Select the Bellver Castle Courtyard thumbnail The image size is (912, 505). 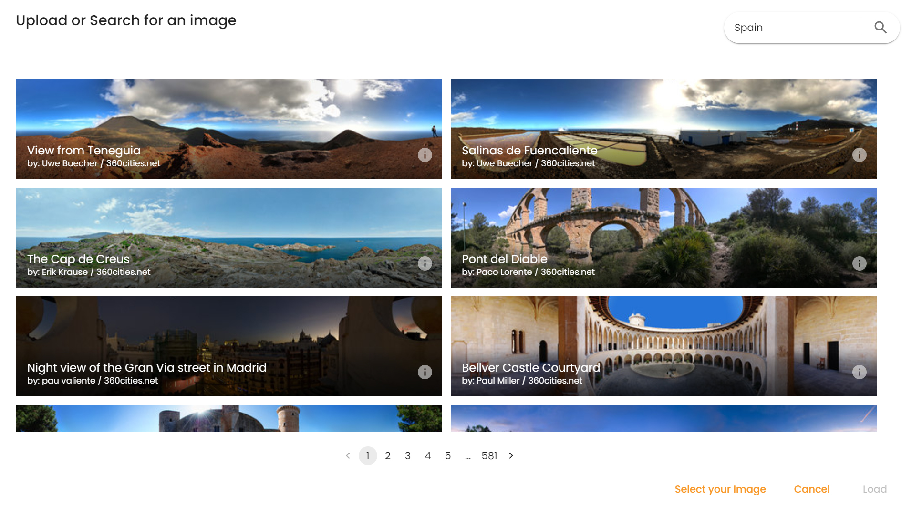point(663,346)
